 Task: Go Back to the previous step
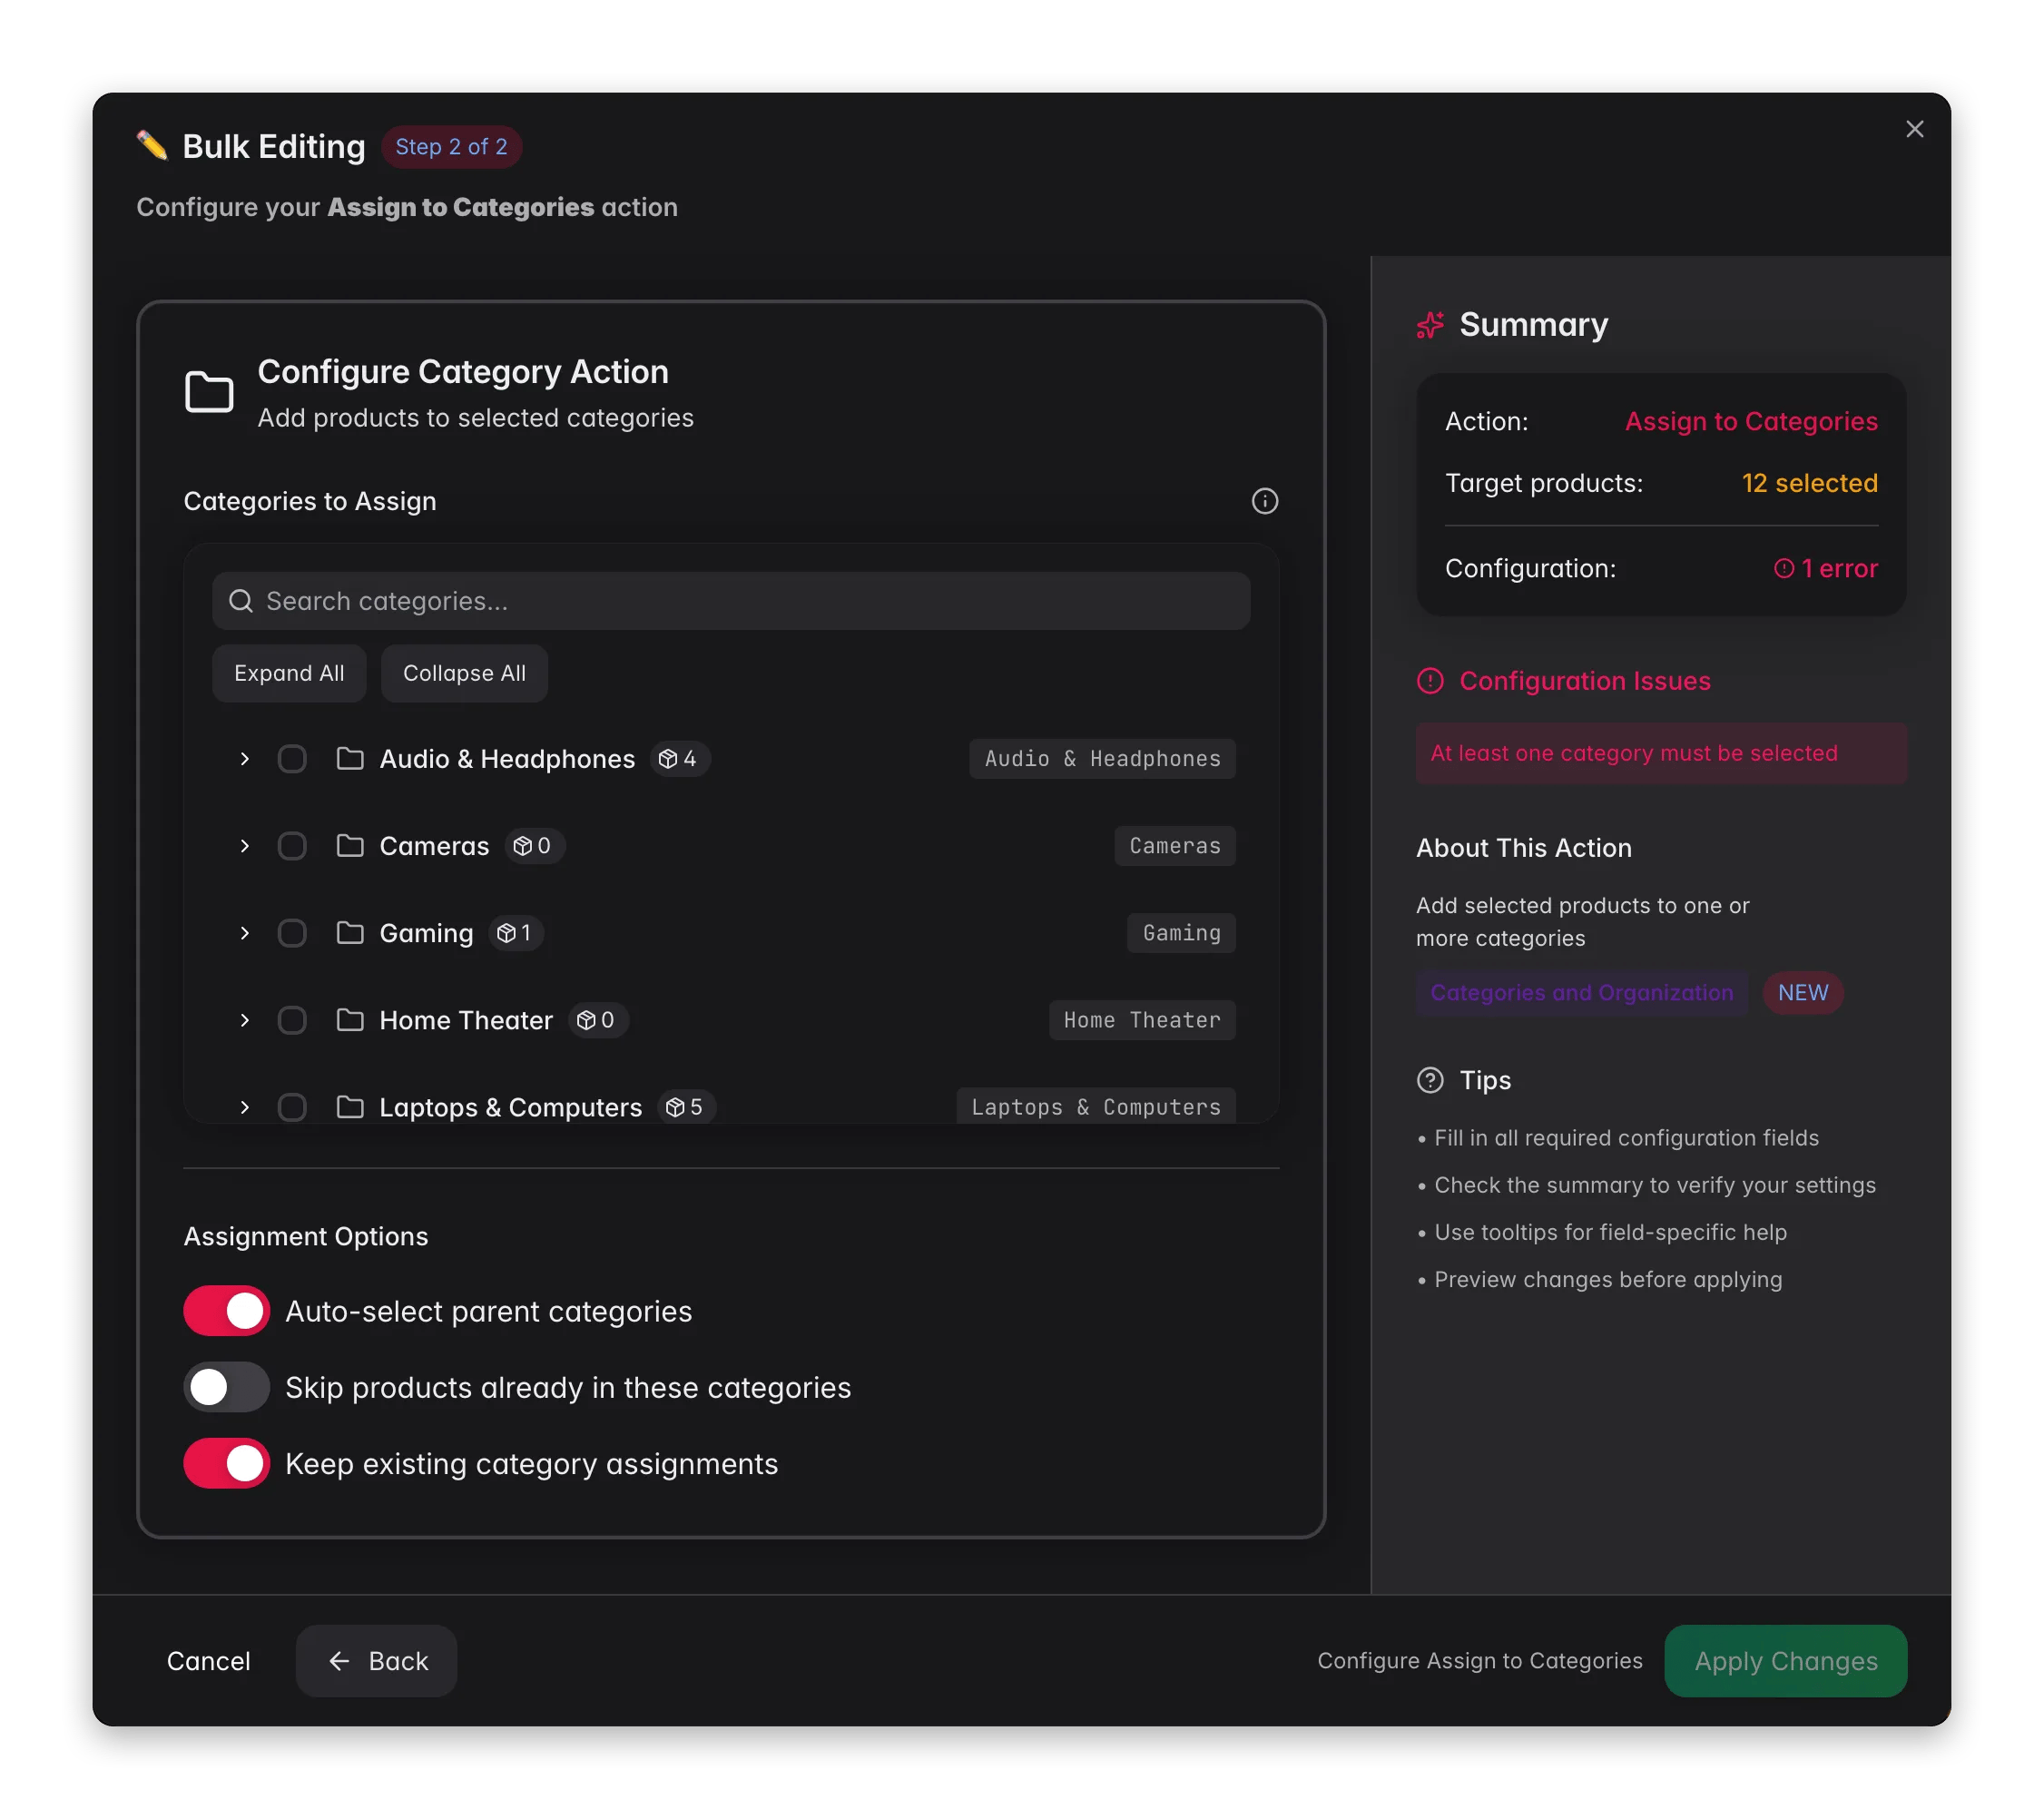point(376,1661)
